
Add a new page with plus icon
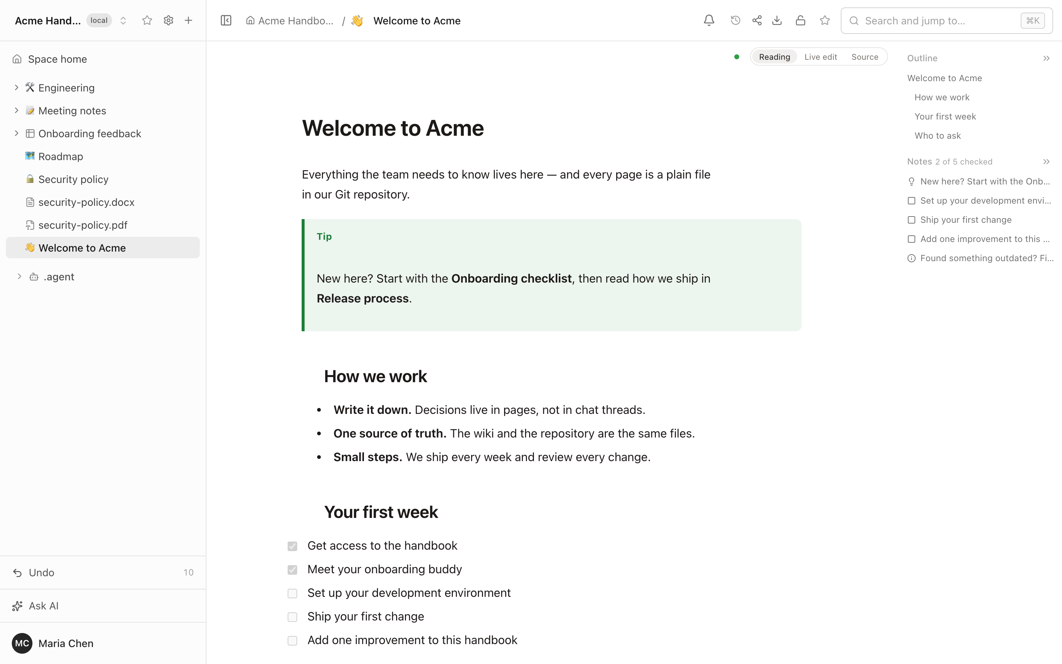pos(188,21)
